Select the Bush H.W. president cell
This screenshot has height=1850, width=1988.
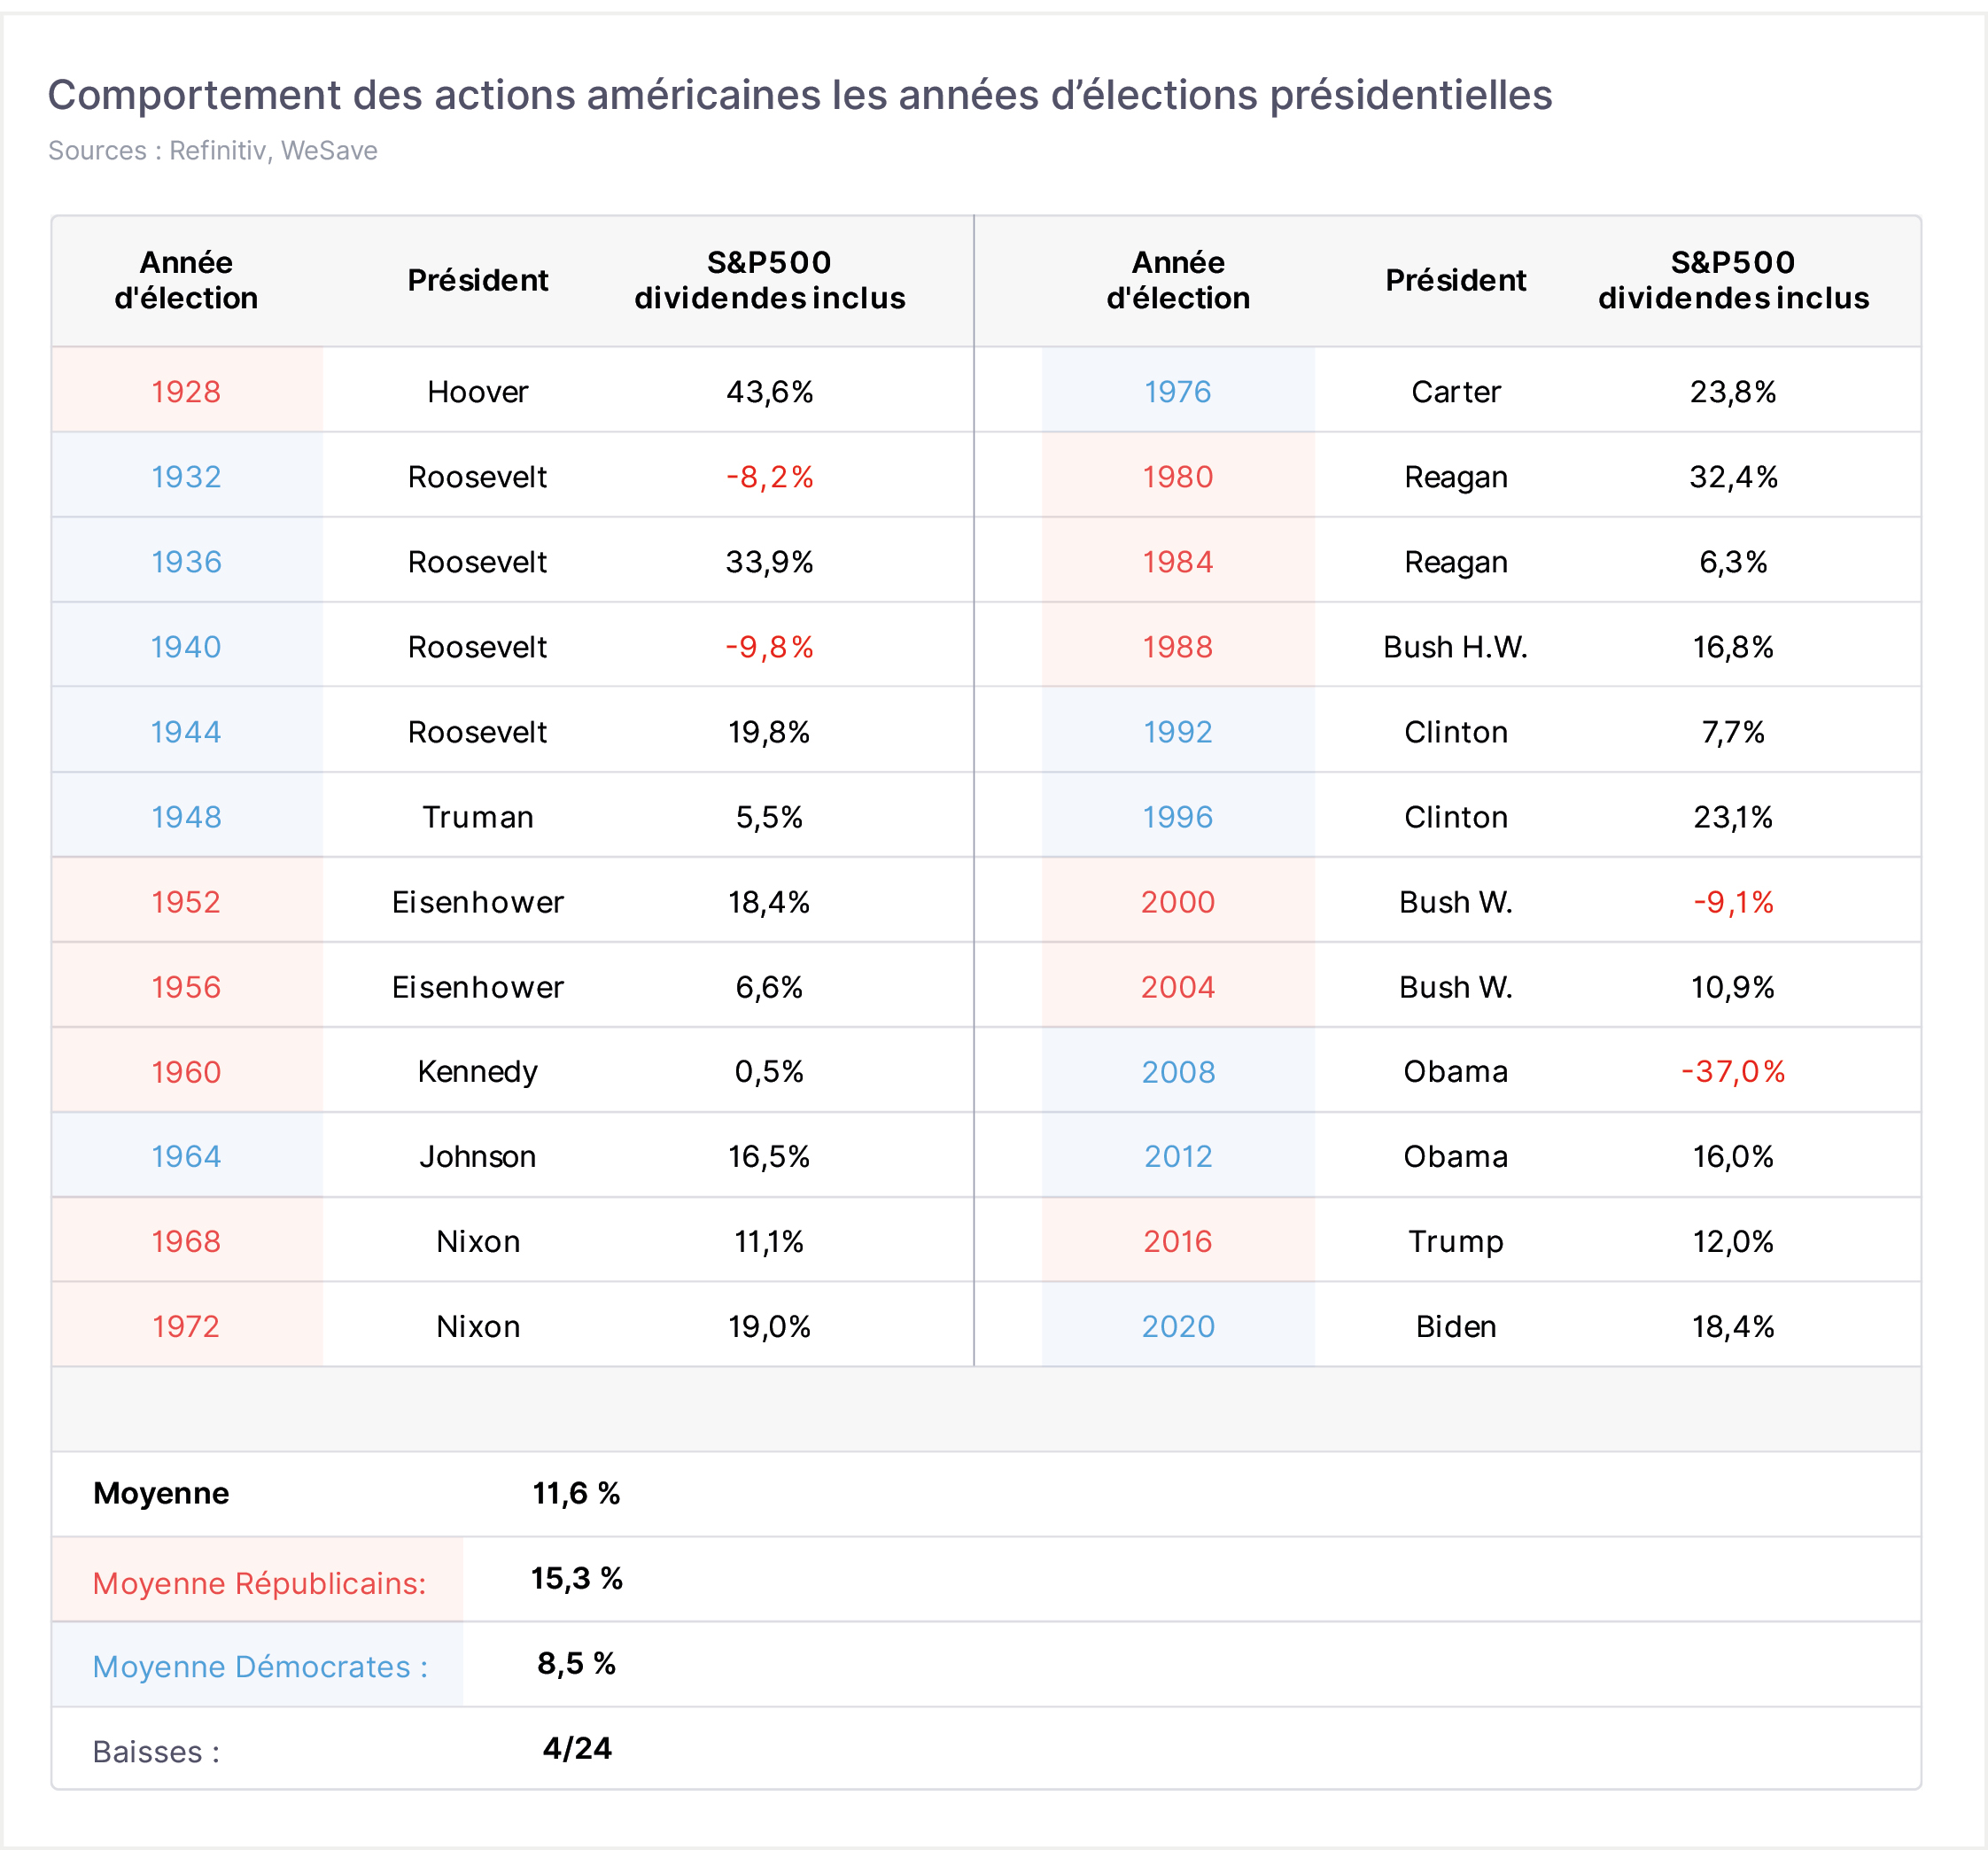[1455, 647]
